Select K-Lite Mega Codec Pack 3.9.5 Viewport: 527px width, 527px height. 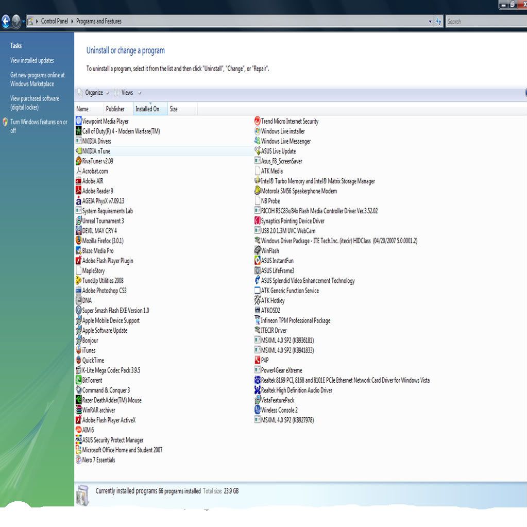click(x=111, y=370)
